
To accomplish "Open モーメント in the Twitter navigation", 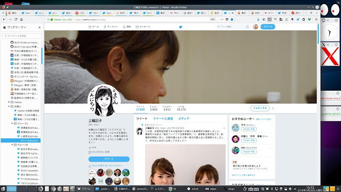I will (110, 27).
